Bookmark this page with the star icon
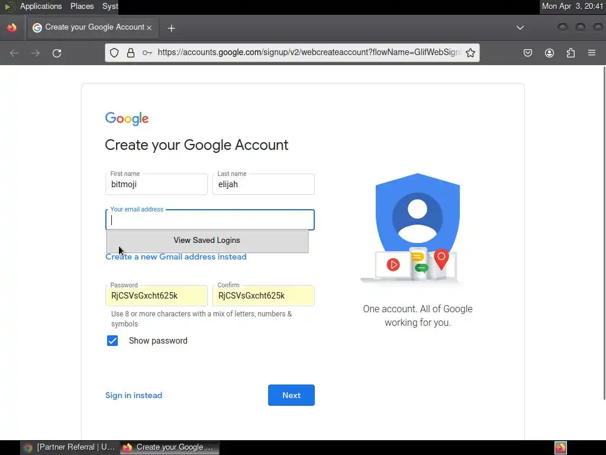Image resolution: width=606 pixels, height=455 pixels. (470, 53)
